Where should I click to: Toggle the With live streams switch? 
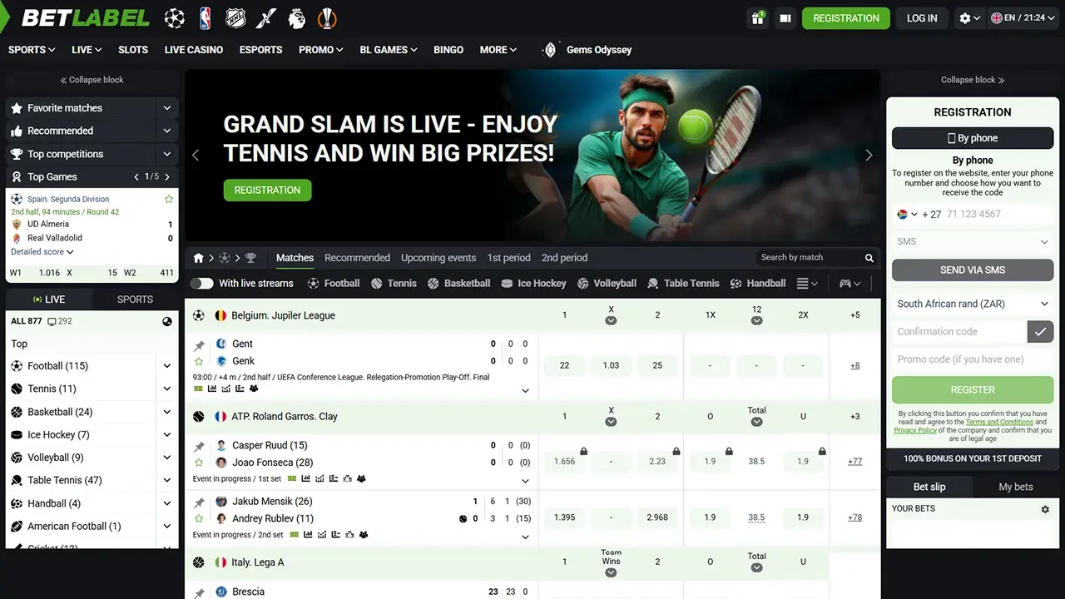click(x=201, y=284)
